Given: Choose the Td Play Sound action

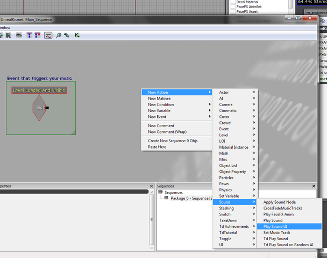Looking at the screenshot, I should coord(289,239).
